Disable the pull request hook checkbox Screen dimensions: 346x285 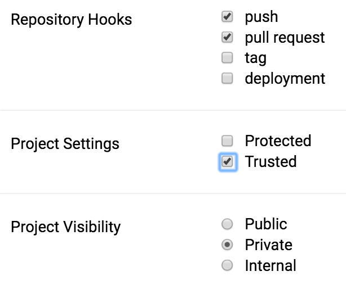pyautogui.click(x=227, y=37)
